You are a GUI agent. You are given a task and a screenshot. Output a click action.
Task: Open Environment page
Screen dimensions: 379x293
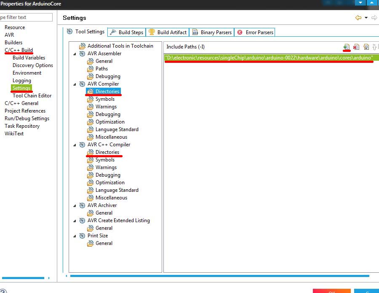point(27,73)
